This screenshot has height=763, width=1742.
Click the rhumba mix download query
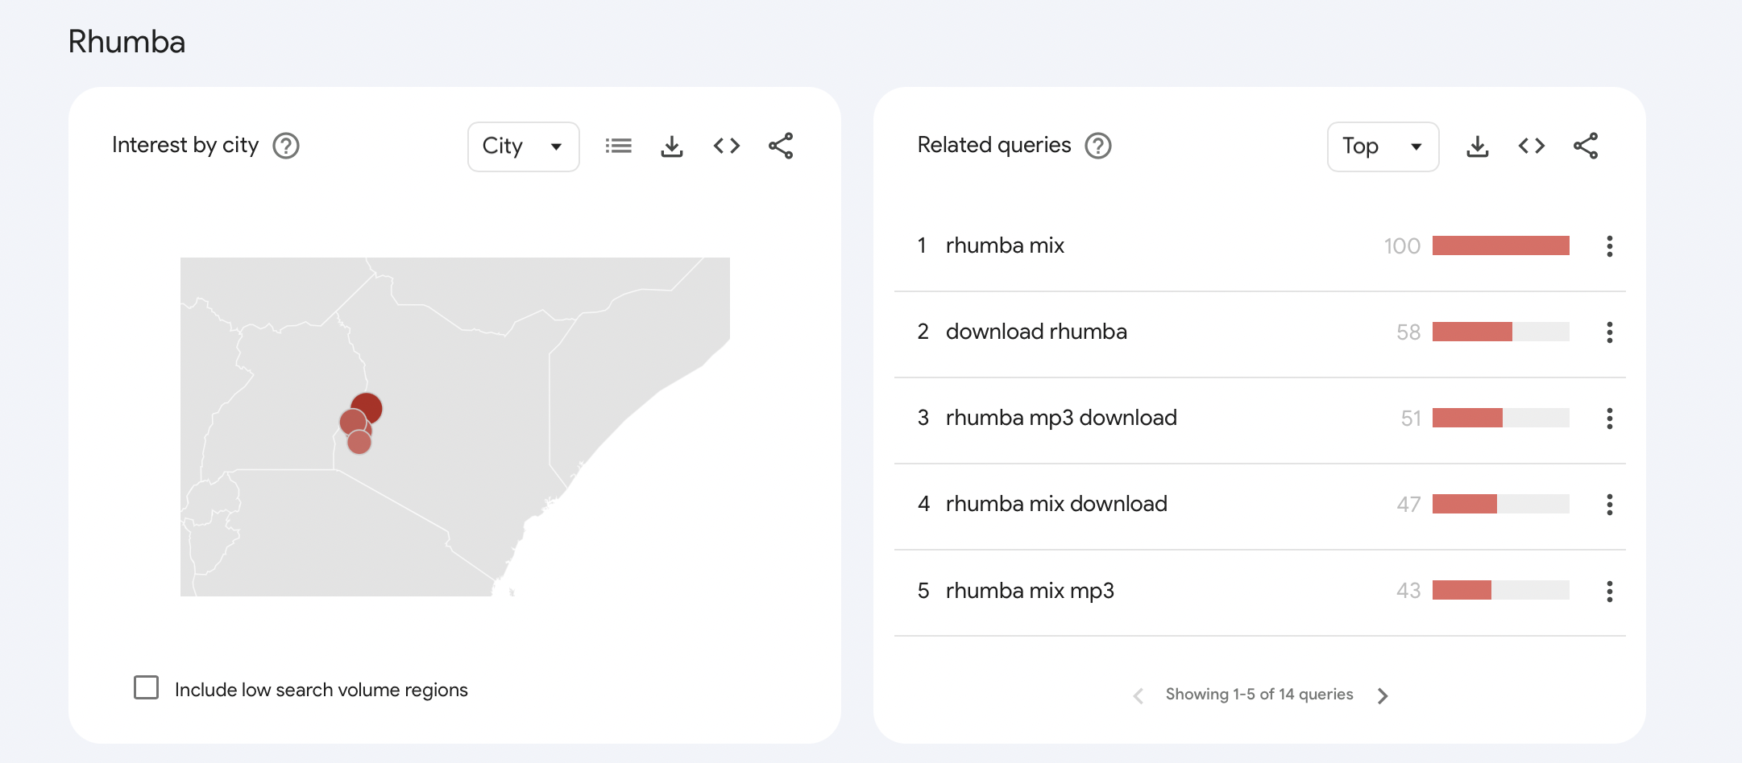pos(1056,504)
